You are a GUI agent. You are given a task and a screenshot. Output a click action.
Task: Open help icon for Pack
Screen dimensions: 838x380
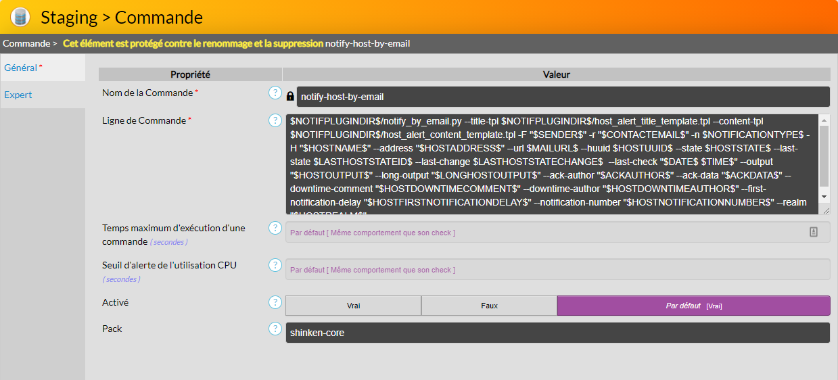point(275,329)
